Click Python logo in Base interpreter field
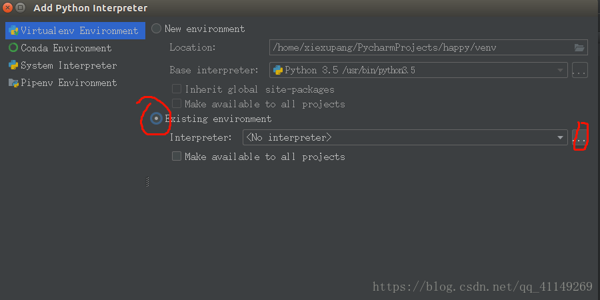Viewport: 600px width, 300px height. [277, 70]
